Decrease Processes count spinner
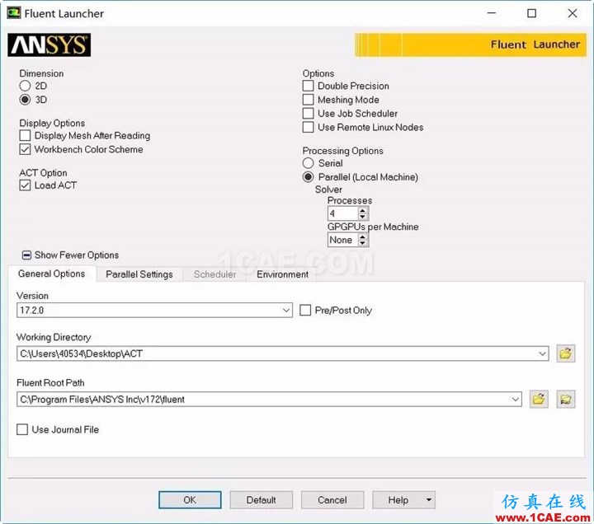594x524 pixels. point(362,217)
